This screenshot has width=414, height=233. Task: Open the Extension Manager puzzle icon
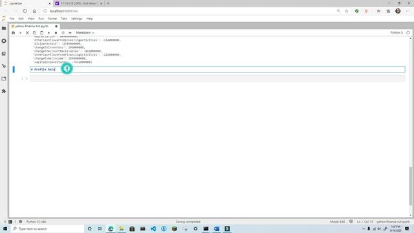click(4, 91)
